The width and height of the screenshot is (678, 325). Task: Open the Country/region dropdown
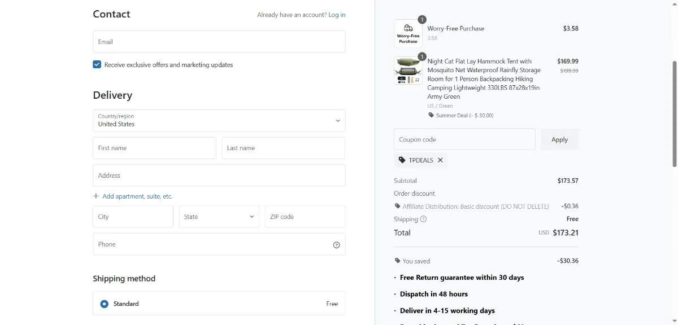219,121
